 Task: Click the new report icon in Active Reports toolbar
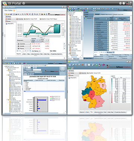(6, 14)
